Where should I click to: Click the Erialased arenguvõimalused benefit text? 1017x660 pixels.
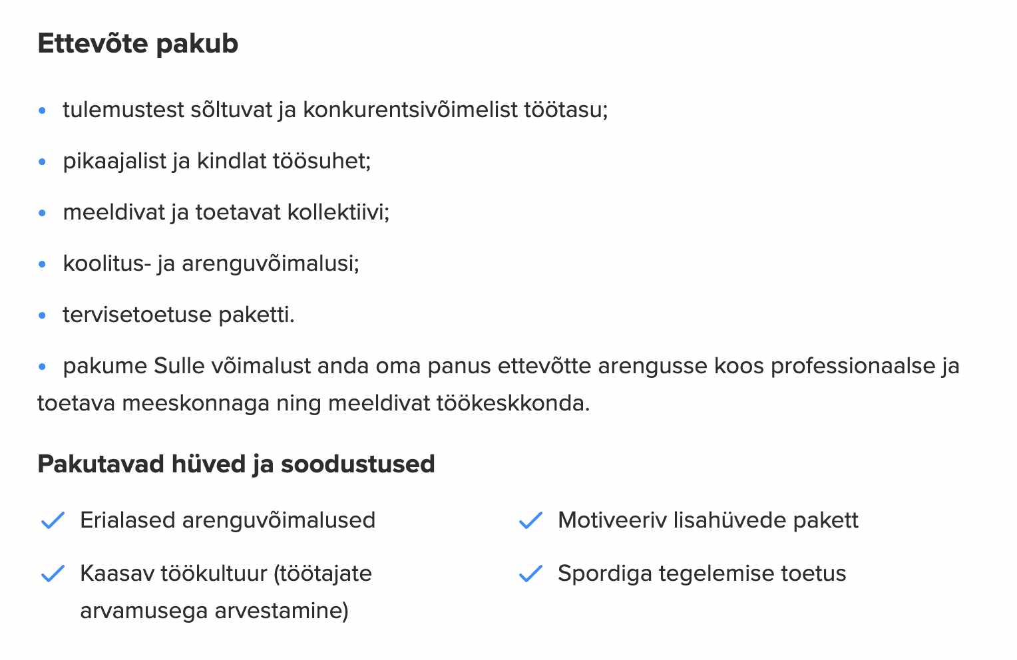(228, 520)
